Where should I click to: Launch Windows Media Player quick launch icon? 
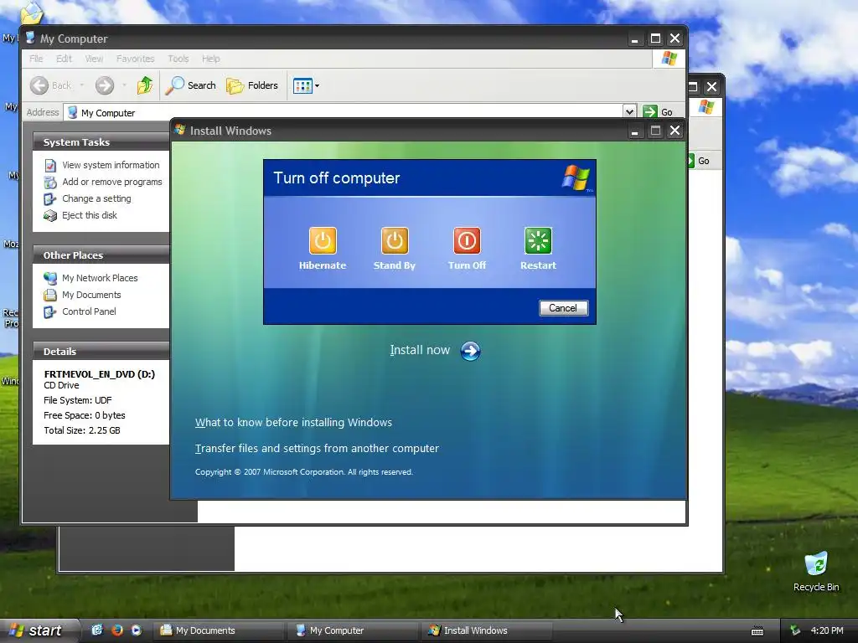137,630
